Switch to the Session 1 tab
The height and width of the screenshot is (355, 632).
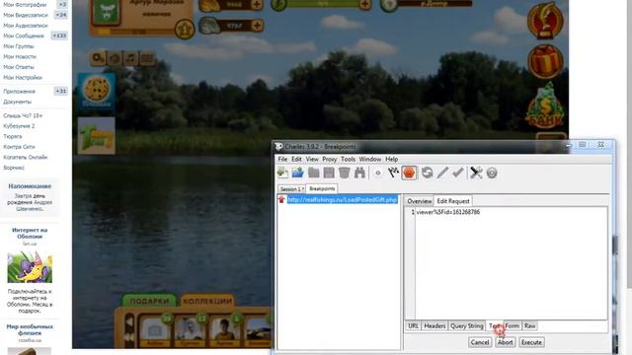point(291,188)
